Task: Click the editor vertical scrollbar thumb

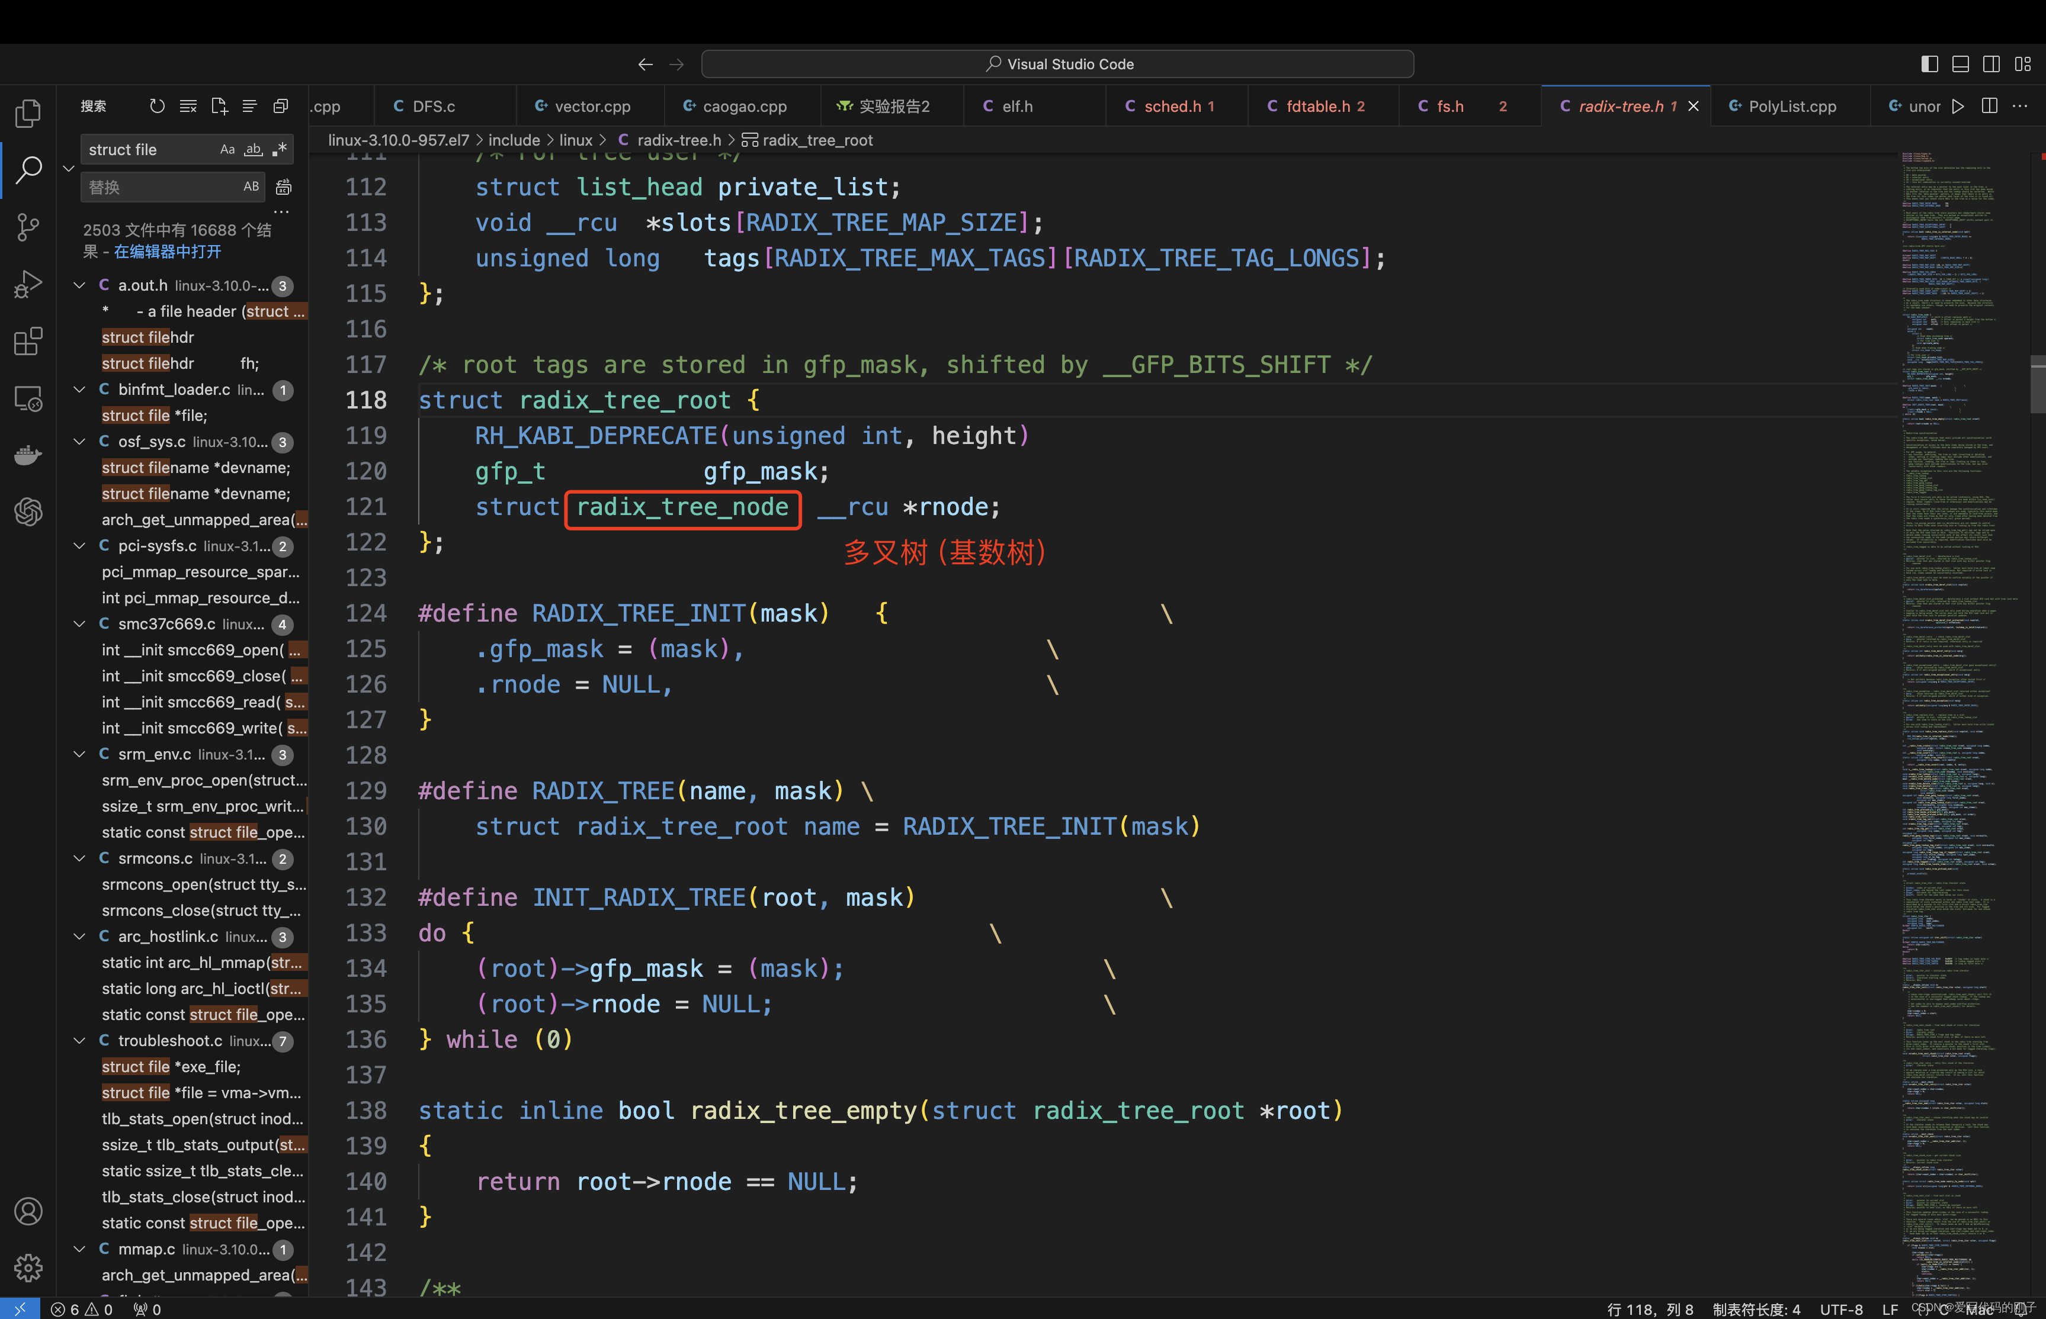Action: pyautogui.click(x=2038, y=384)
